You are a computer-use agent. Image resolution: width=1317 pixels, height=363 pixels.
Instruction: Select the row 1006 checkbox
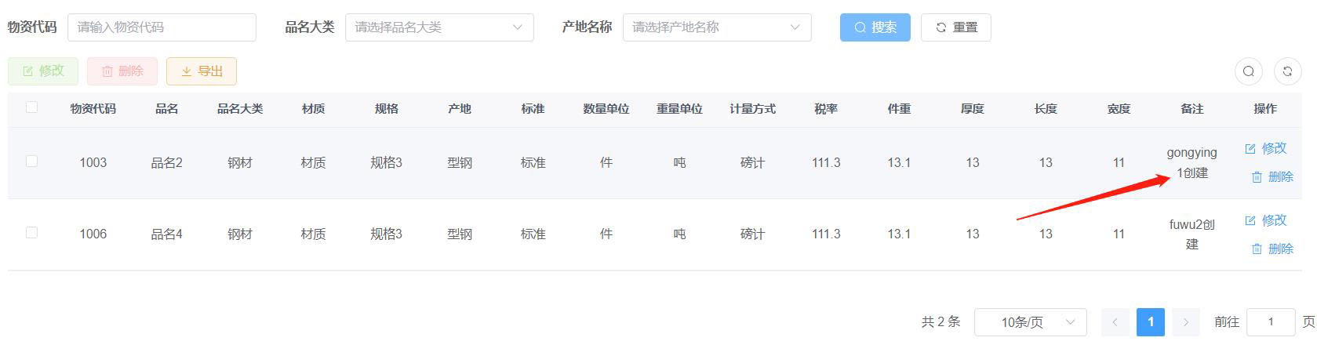pos(31,233)
